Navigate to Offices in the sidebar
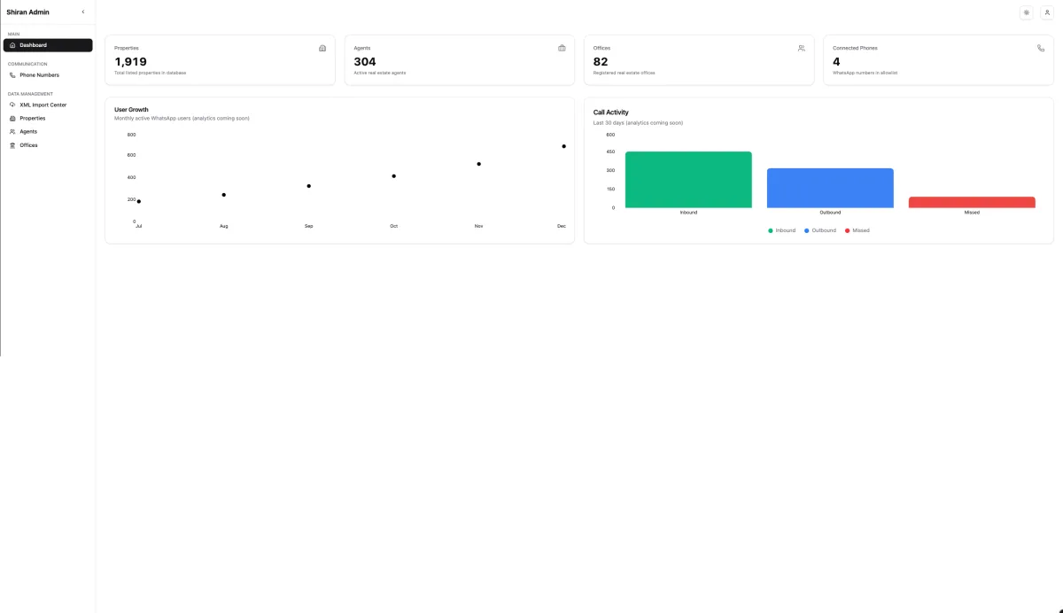The image size is (1063, 613). click(48, 145)
